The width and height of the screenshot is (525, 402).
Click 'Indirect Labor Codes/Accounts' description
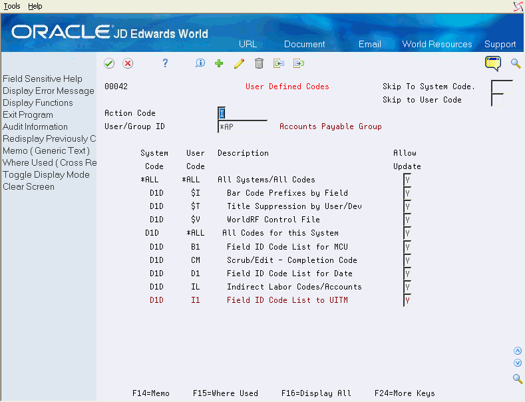[294, 287]
